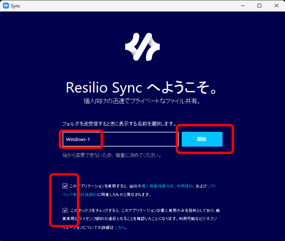
Task: Click the 個人向けの迅速 subtitle text
Action: 142,101
